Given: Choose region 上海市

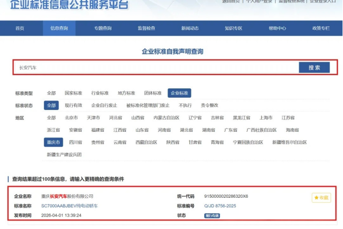Looking at the screenshot, I should point(266,117).
